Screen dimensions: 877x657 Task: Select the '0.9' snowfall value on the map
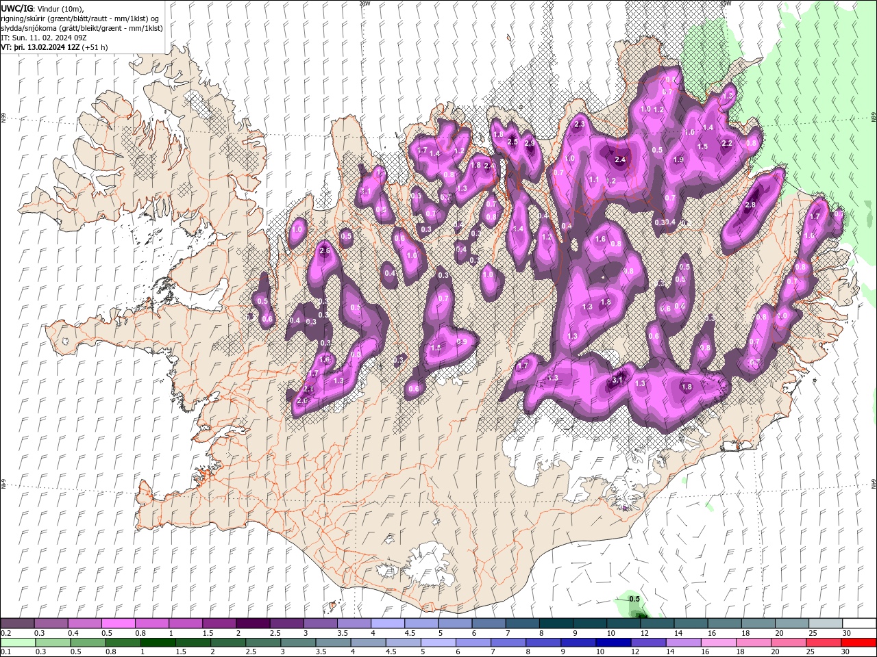pyautogui.click(x=462, y=342)
